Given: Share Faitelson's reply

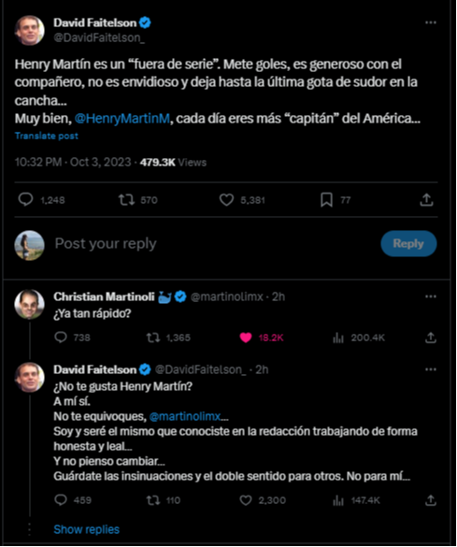Looking at the screenshot, I should point(431,500).
